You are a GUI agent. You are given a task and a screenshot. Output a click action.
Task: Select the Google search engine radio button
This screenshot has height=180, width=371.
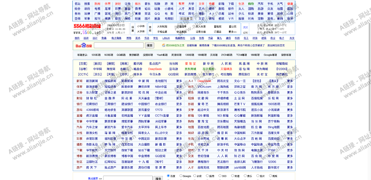coord(181,176)
